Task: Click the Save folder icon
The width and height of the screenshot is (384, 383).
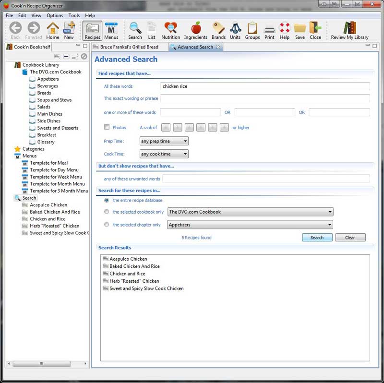Action: click(x=300, y=30)
